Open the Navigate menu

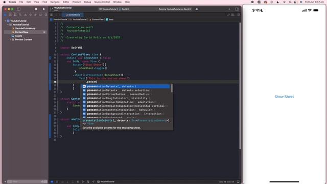tap(55, 2)
